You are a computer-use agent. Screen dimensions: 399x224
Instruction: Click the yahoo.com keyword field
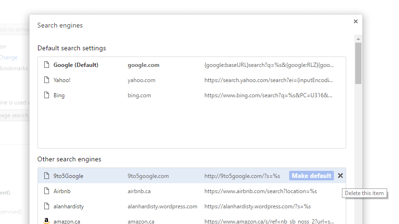tap(142, 80)
